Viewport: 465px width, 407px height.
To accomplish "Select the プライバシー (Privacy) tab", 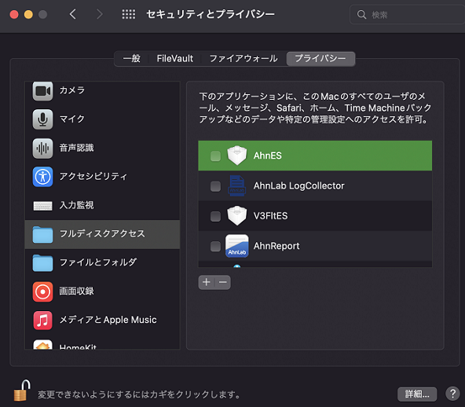I will (320, 58).
